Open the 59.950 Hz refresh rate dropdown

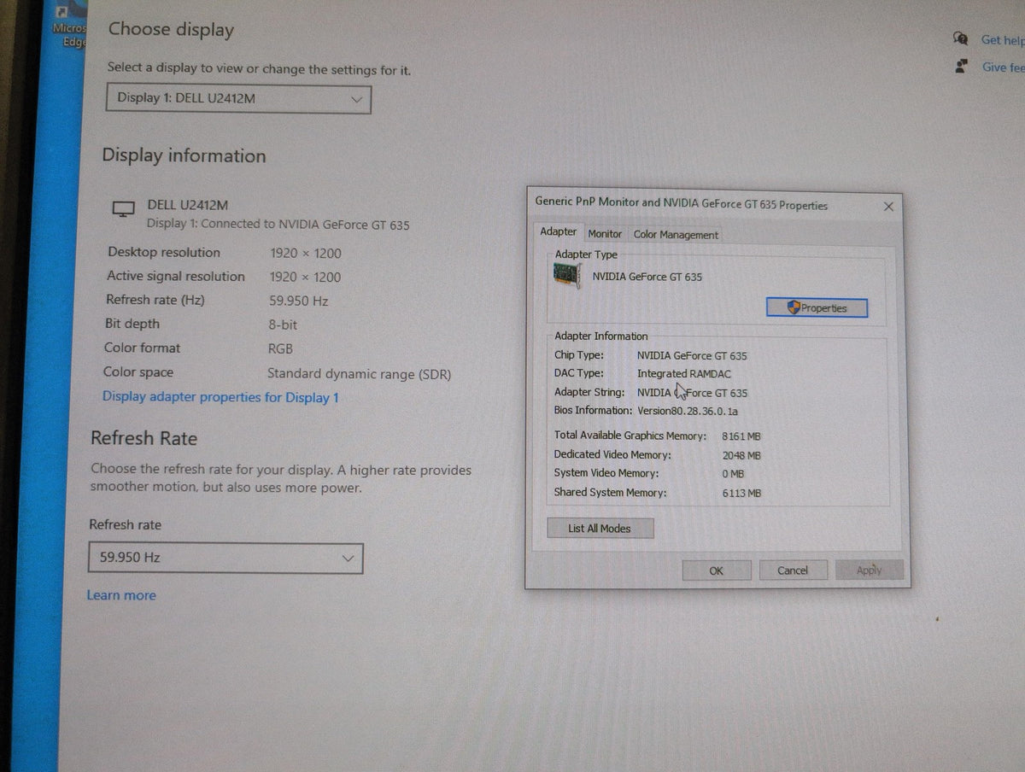click(225, 558)
